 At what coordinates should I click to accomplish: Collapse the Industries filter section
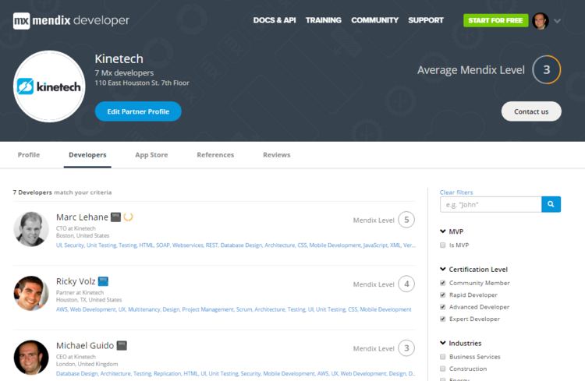(443, 343)
